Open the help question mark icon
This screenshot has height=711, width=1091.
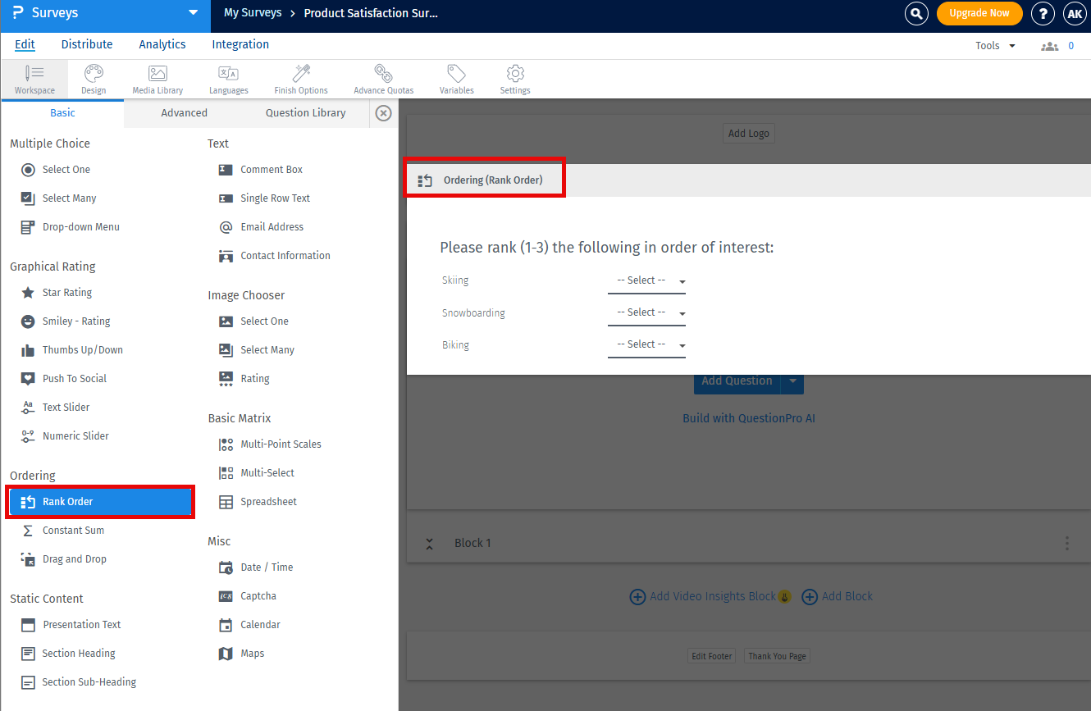coord(1043,13)
